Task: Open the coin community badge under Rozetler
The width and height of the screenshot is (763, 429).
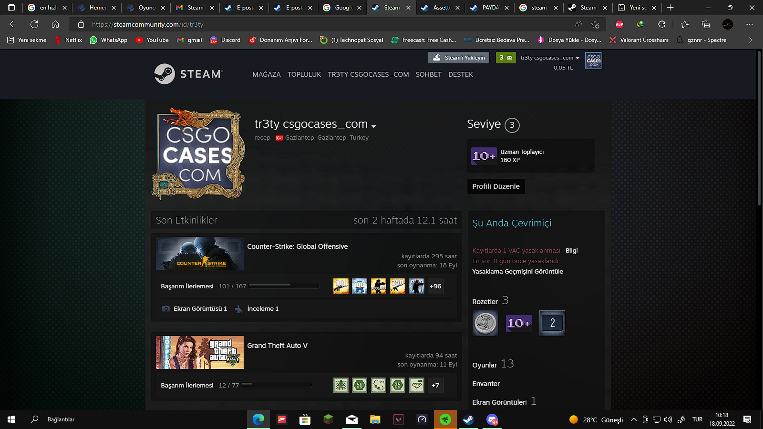Action: point(485,323)
